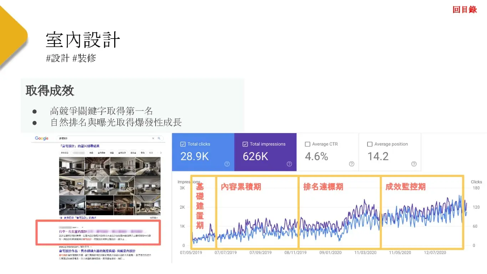Image resolution: width=487 pixels, height=274 pixels.
Task: Clear the Google search box with X
Action: (x=153, y=138)
